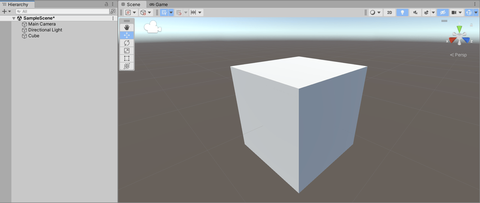Click the increment snapping ruler icon

(x=193, y=12)
